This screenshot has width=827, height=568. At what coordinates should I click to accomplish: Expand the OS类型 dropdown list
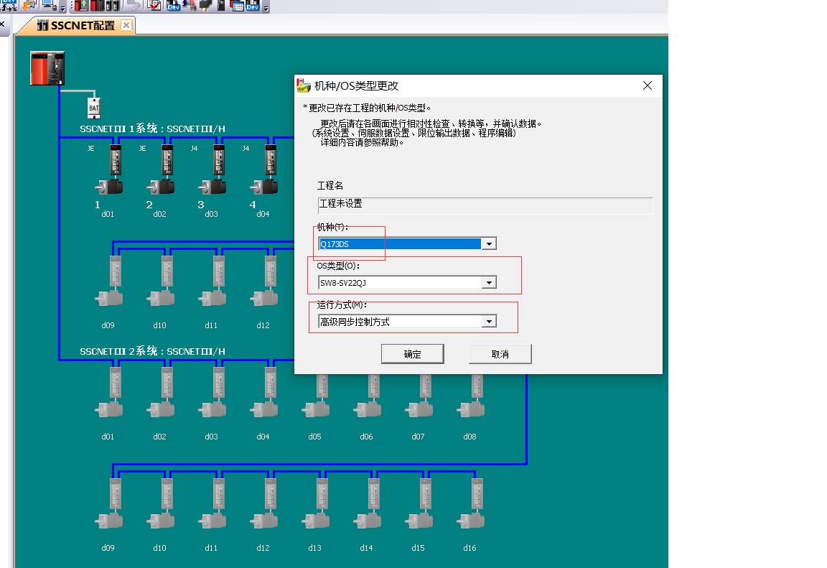(489, 283)
